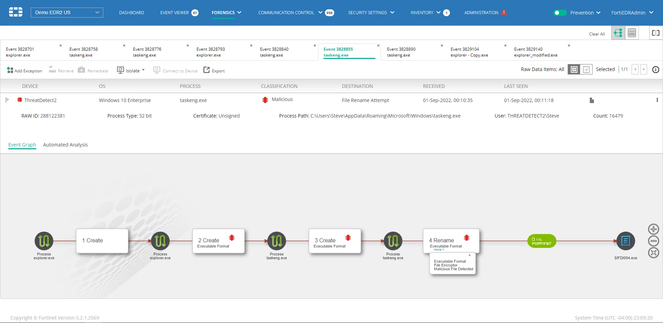Image resolution: width=663 pixels, height=323 pixels.
Task: Close the Event 3828793 tab
Action: click(x=251, y=46)
